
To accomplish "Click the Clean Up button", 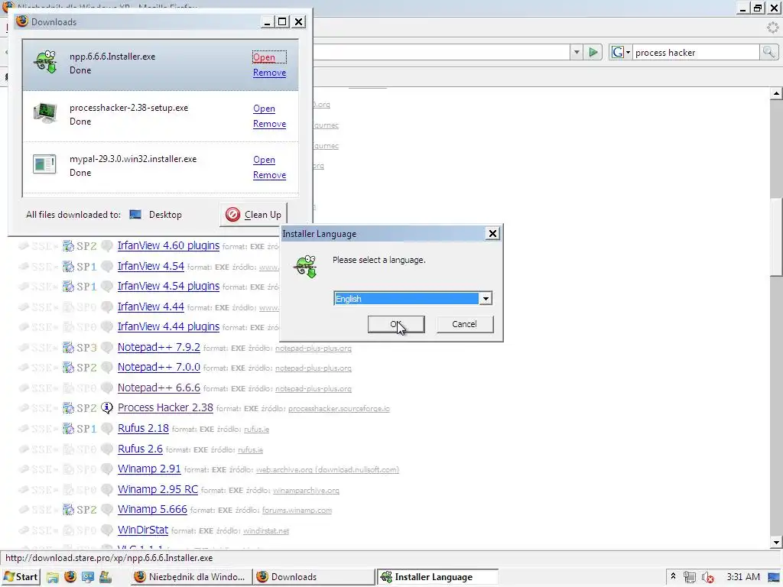I will 254,215.
